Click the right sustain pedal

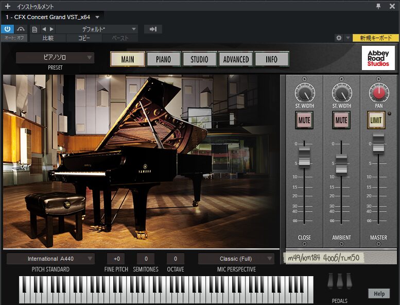pos(349,281)
